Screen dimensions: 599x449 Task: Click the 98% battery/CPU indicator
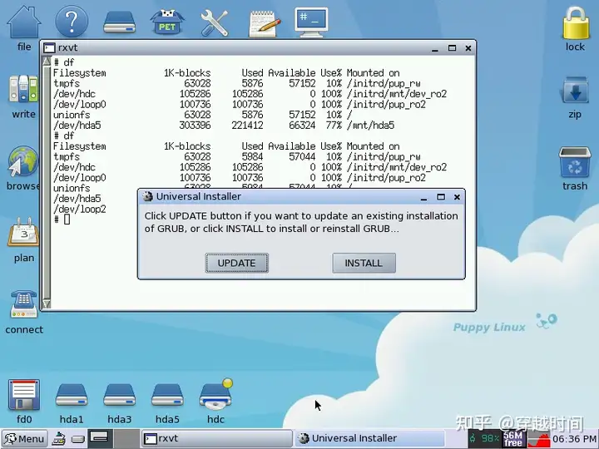coord(484,438)
